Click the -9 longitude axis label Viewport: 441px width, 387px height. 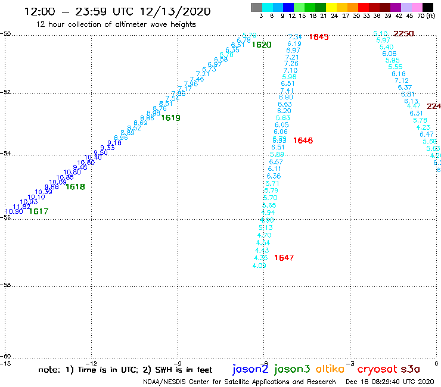click(x=178, y=364)
